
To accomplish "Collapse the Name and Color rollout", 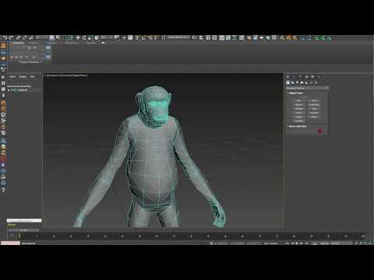I will click(x=298, y=126).
